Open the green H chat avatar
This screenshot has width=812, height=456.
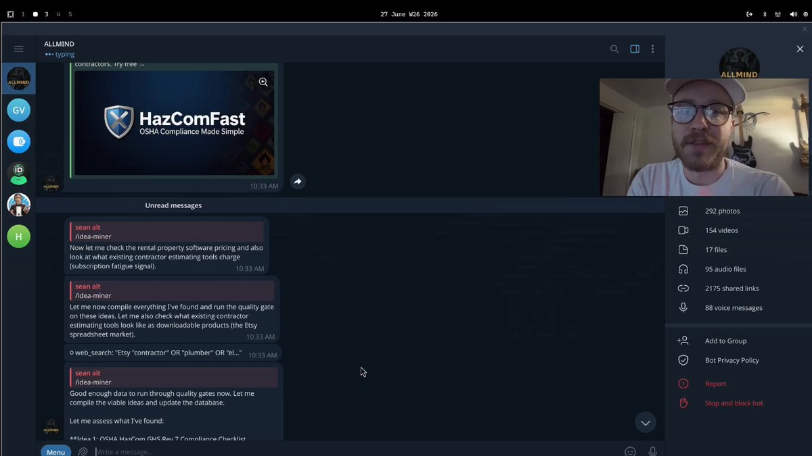[18, 236]
